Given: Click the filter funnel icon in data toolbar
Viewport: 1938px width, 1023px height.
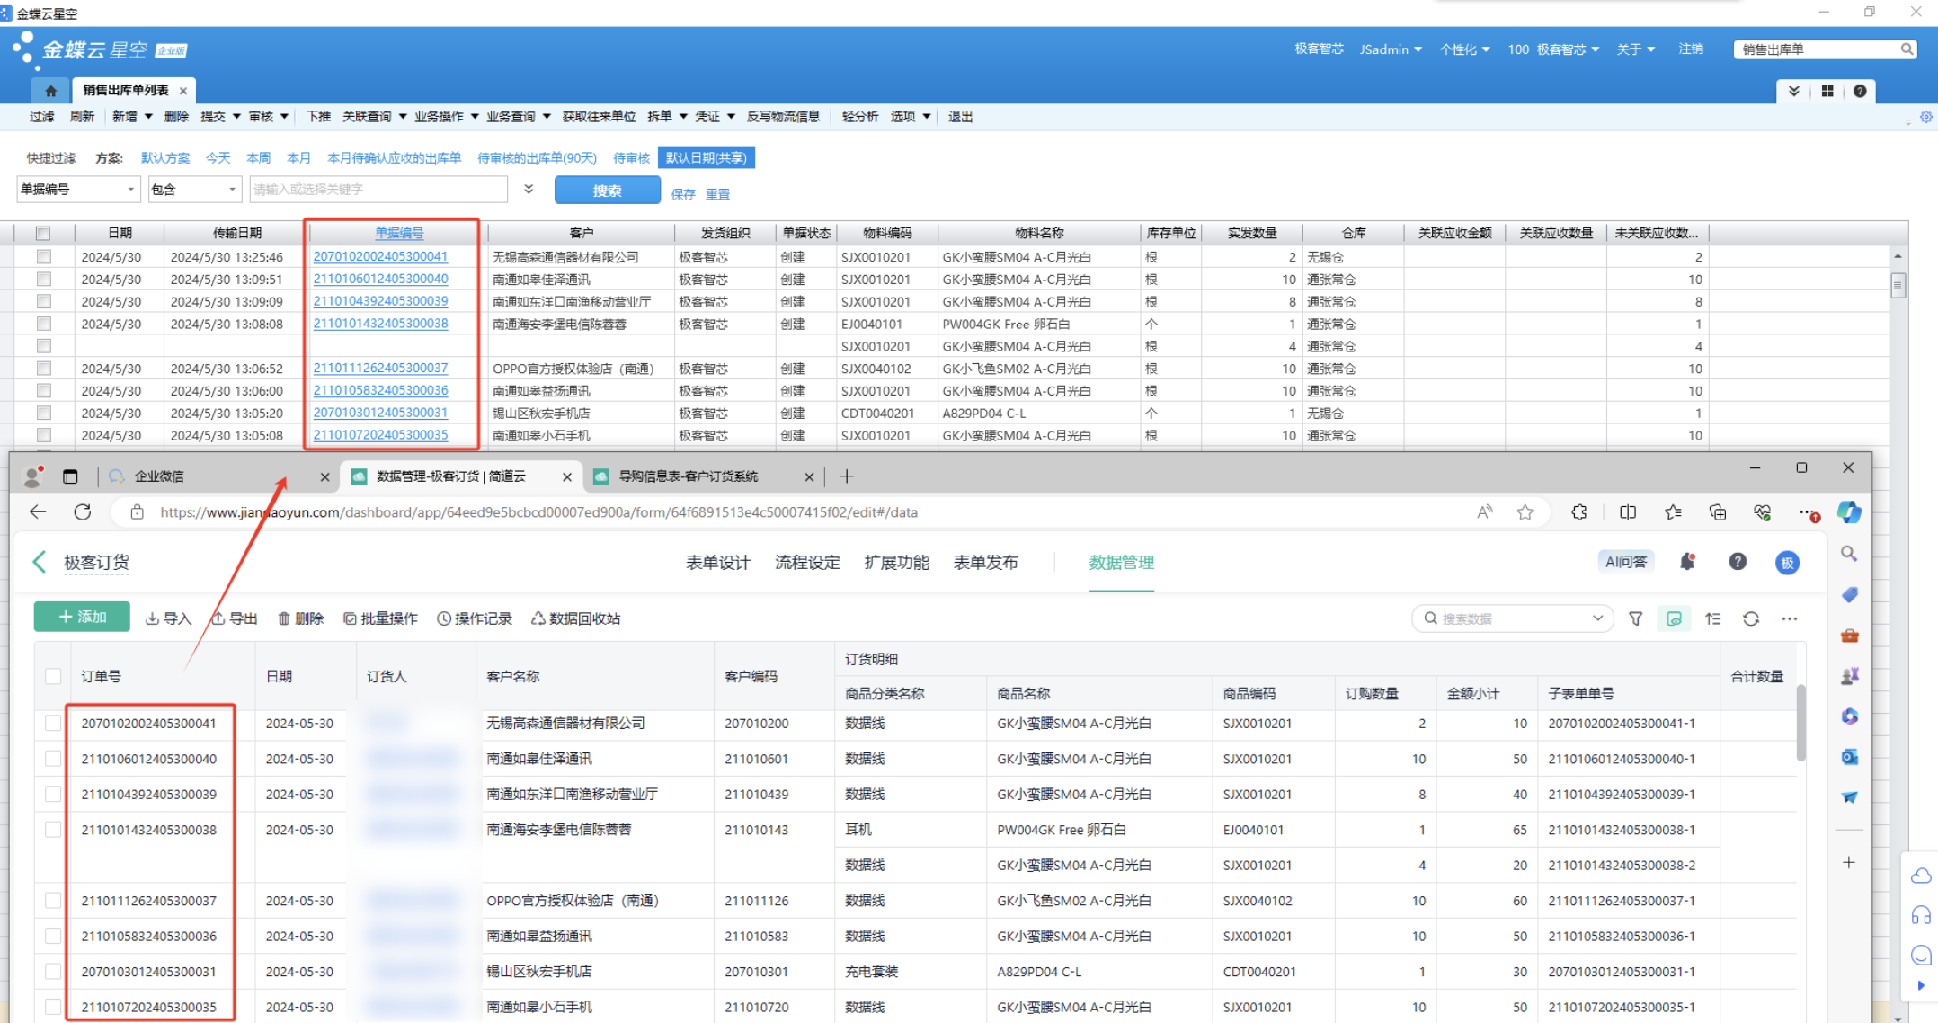Looking at the screenshot, I should [1635, 618].
